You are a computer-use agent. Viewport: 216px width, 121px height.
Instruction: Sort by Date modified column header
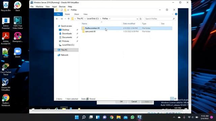point(132,24)
